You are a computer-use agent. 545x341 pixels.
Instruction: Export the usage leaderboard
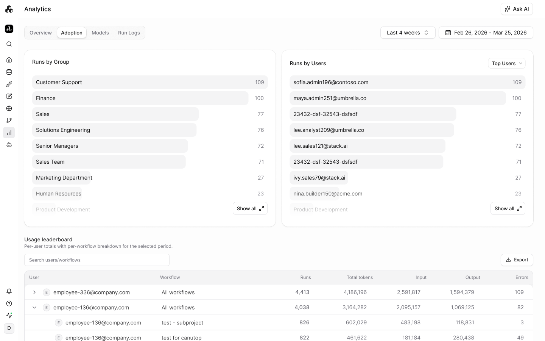(x=517, y=260)
